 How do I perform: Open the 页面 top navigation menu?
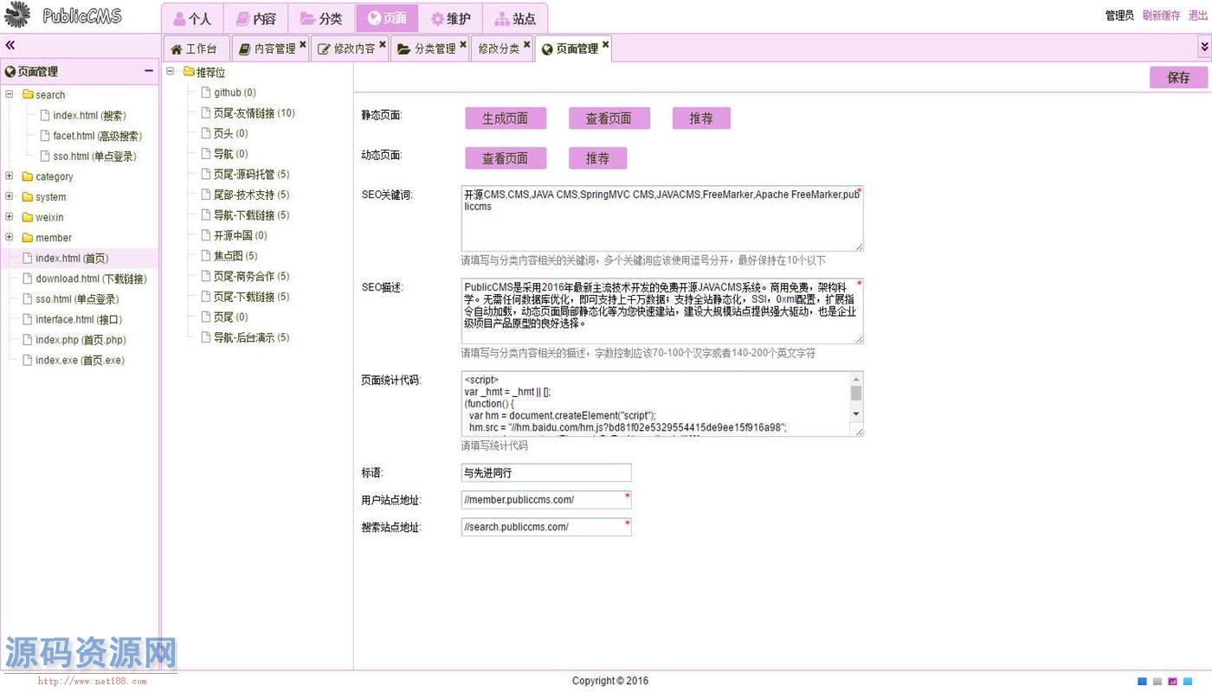click(386, 18)
